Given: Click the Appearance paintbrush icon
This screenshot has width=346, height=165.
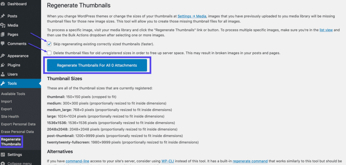Looking at the screenshot, I should tap(3, 56).
